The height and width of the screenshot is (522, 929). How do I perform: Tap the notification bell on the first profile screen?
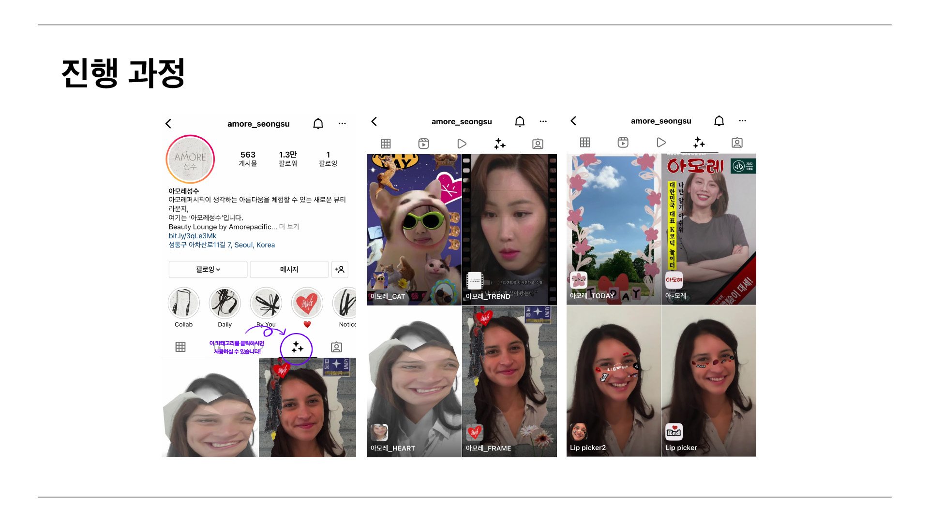click(x=318, y=124)
